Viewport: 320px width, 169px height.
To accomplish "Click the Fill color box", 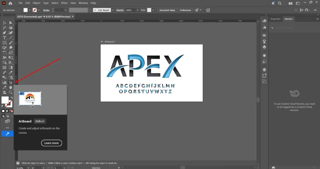I will coord(5,100).
